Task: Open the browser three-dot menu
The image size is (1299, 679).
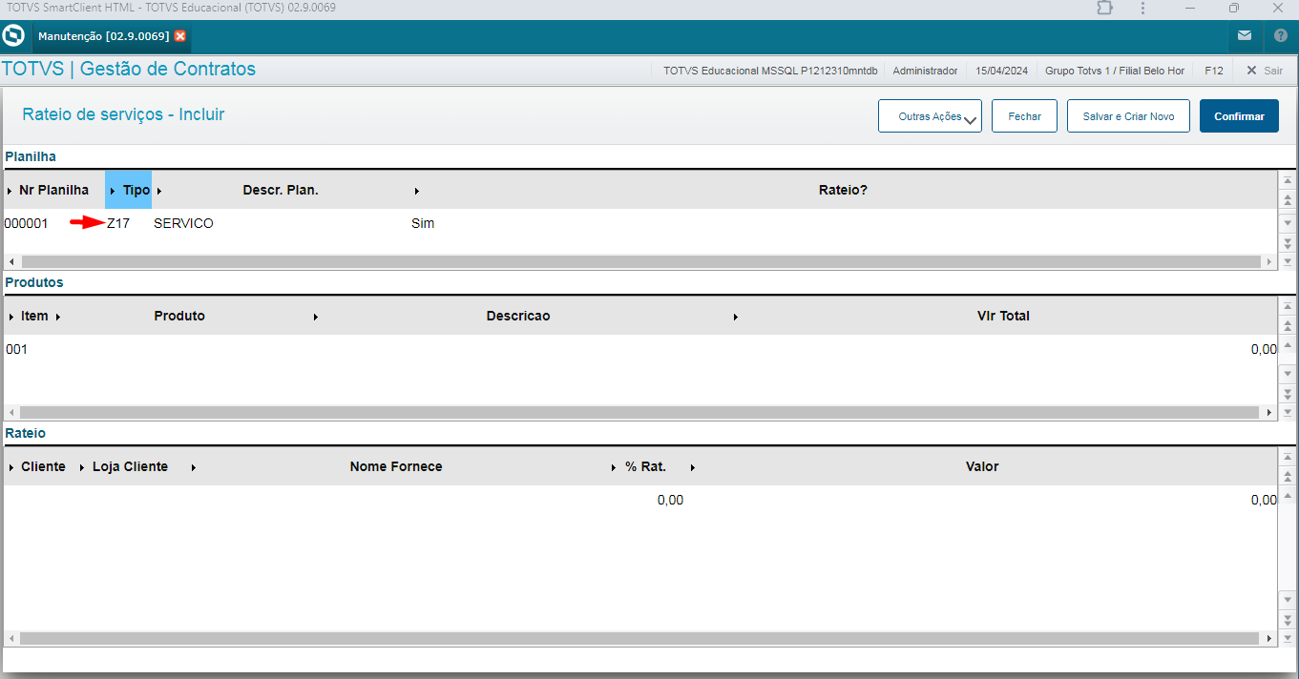Action: [x=1143, y=8]
